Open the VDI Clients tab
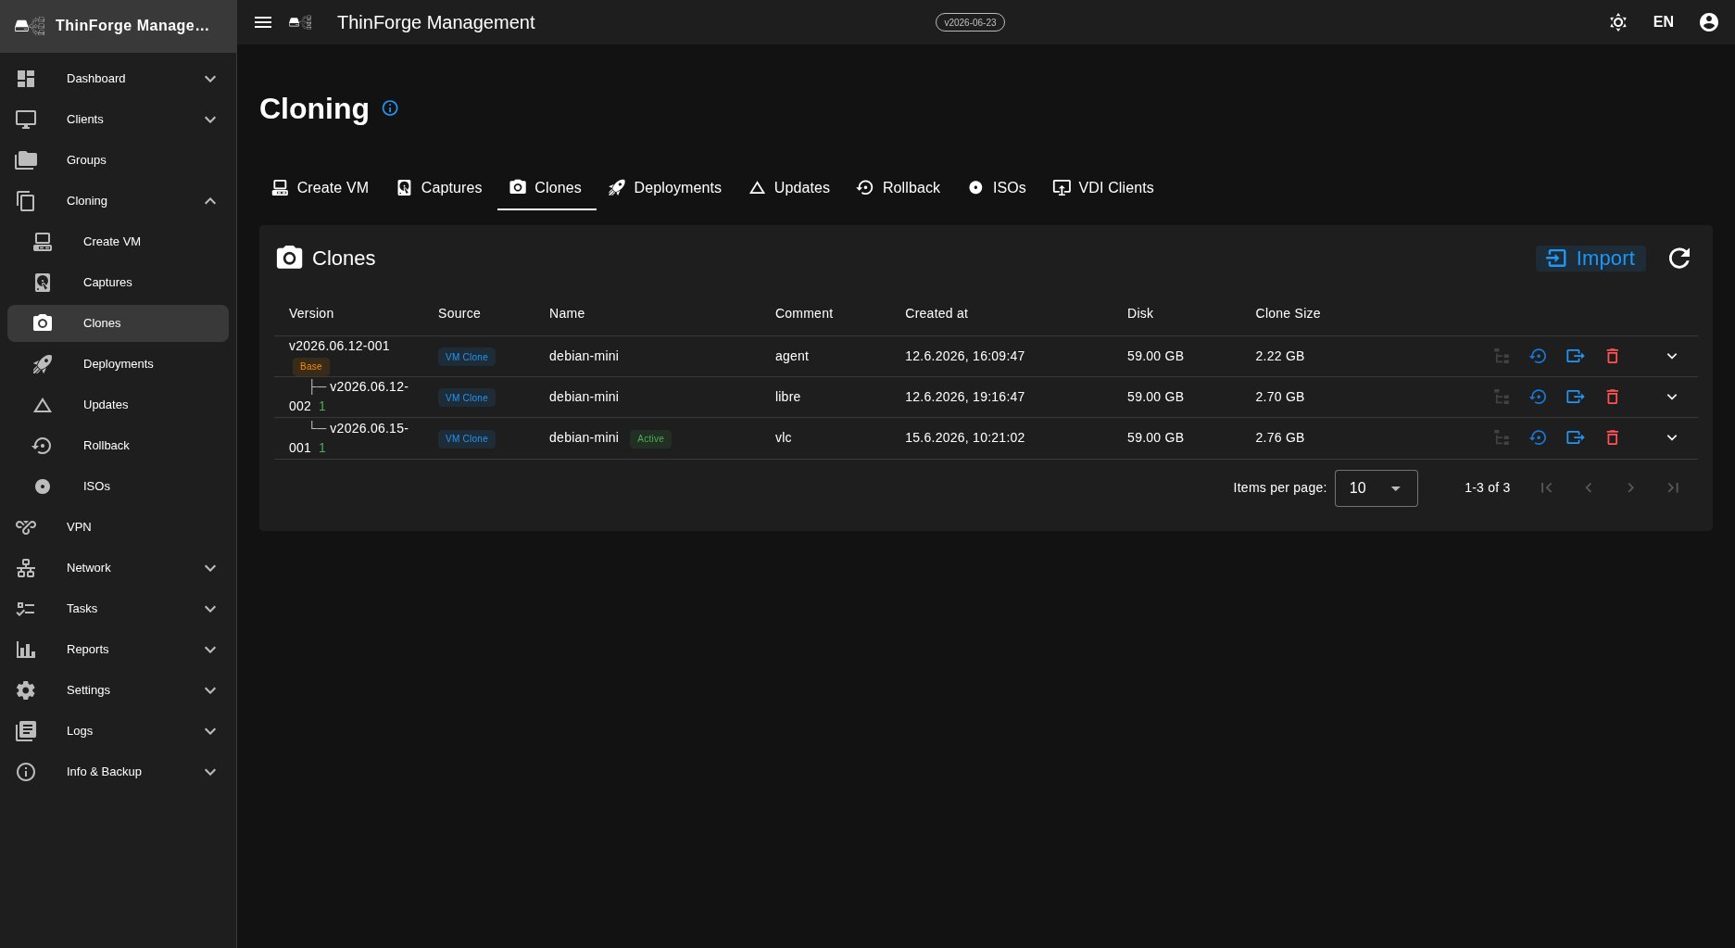Viewport: 1735px width, 948px height. pos(1103,188)
